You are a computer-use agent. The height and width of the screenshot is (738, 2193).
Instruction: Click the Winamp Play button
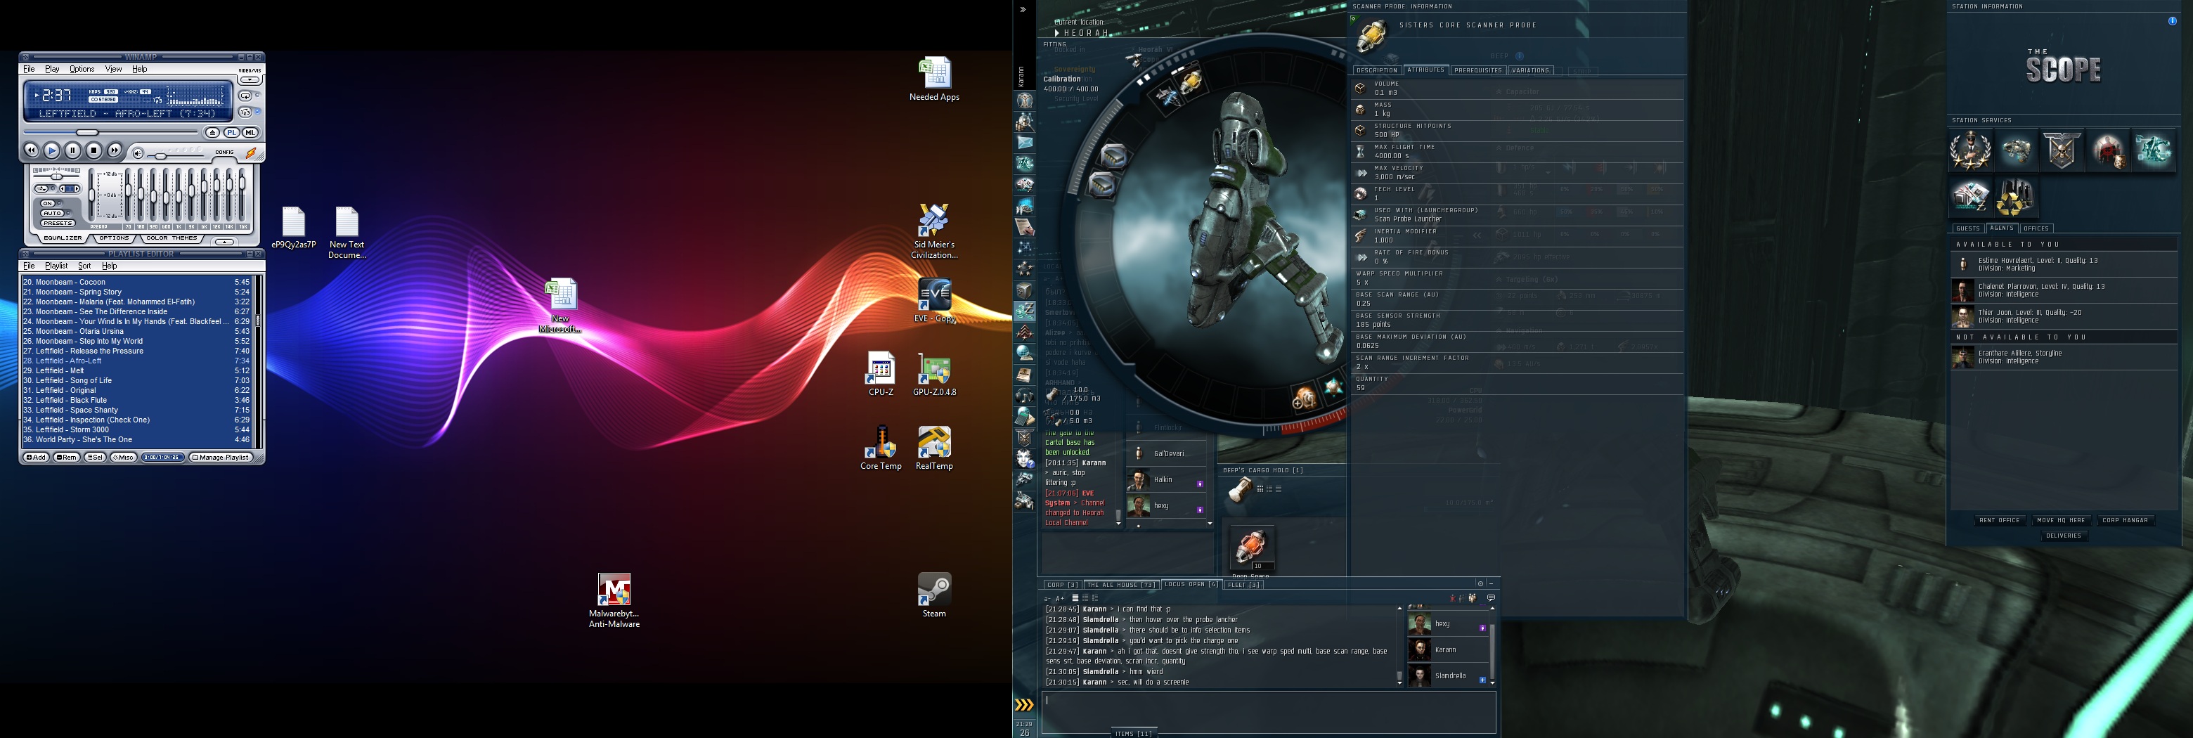tap(52, 150)
